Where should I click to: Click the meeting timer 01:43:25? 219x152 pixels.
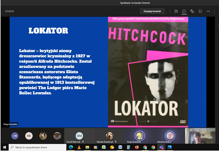pyautogui.click(x=10, y=11)
